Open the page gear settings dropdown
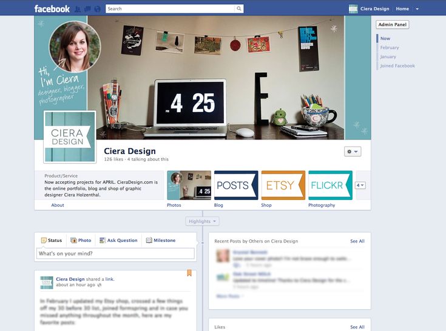 click(353, 152)
